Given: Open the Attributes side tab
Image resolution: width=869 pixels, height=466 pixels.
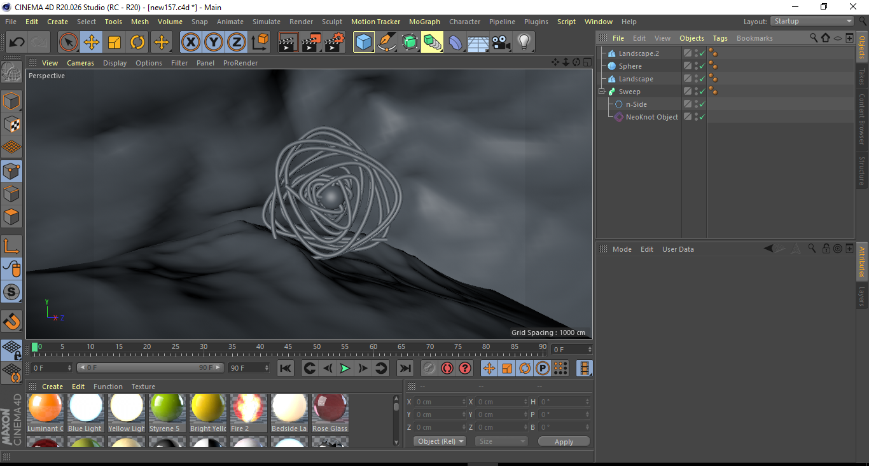Looking at the screenshot, I should pyautogui.click(x=862, y=262).
